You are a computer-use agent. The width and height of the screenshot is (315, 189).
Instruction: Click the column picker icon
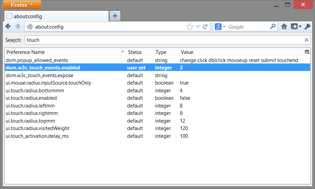pos(307,52)
